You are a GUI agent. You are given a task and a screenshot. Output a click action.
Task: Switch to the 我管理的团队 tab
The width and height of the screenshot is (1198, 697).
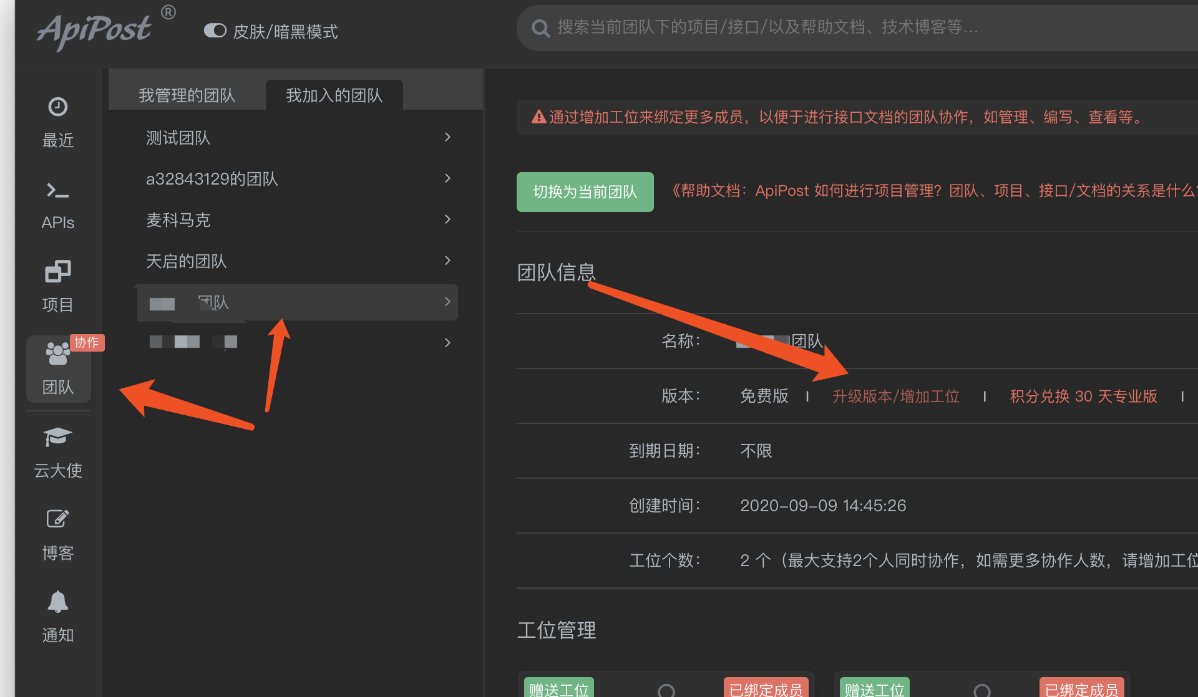(187, 95)
